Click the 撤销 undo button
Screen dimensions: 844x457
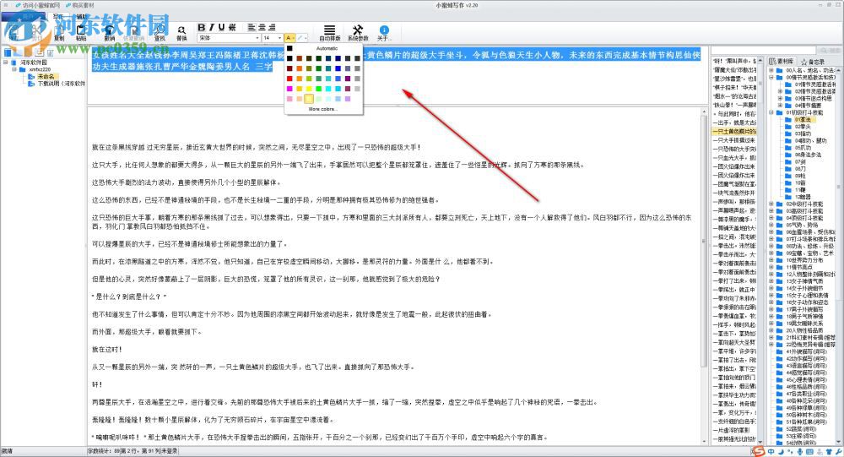pyautogui.click(x=109, y=34)
